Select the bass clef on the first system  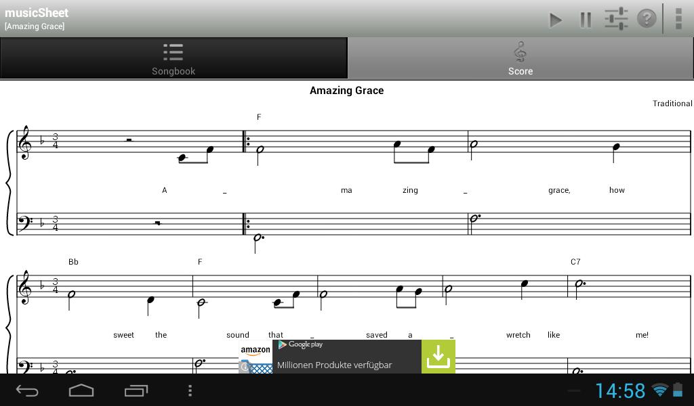(x=25, y=224)
